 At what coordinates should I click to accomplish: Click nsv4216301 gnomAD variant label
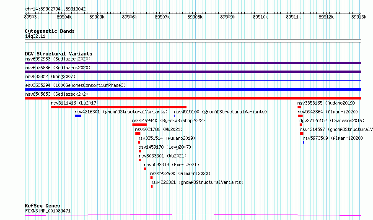pos(121,112)
